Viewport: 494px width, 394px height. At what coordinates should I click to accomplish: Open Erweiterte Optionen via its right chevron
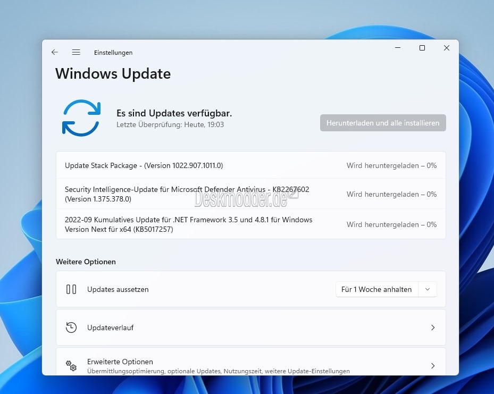tap(432, 366)
